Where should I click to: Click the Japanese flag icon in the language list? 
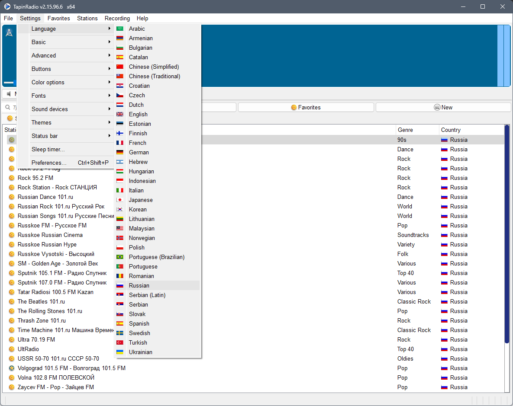tap(119, 200)
